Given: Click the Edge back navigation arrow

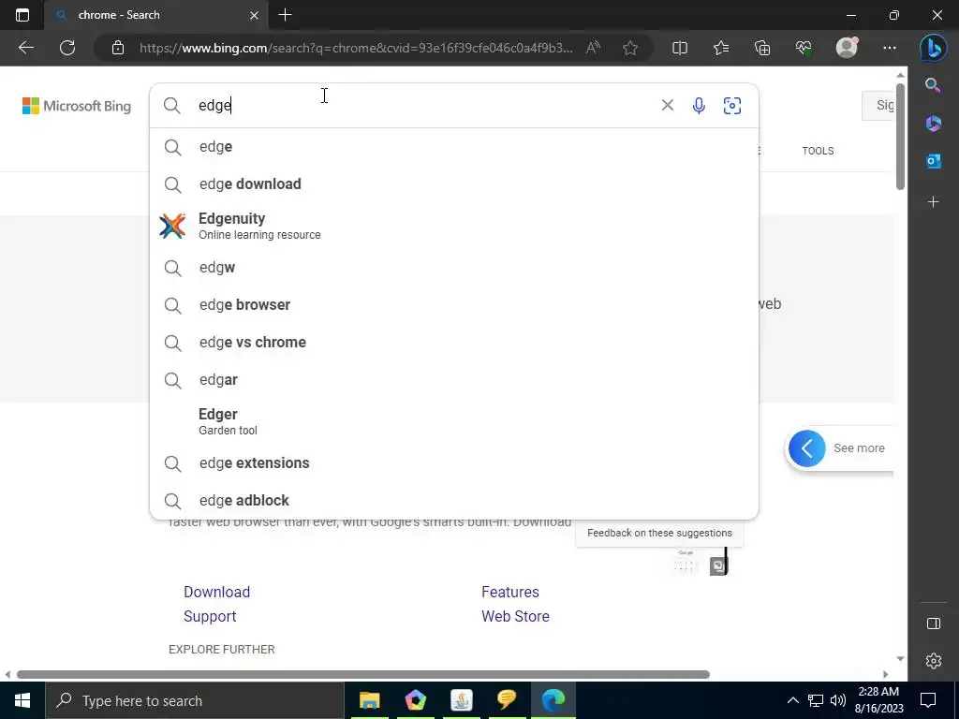Looking at the screenshot, I should pos(25,48).
